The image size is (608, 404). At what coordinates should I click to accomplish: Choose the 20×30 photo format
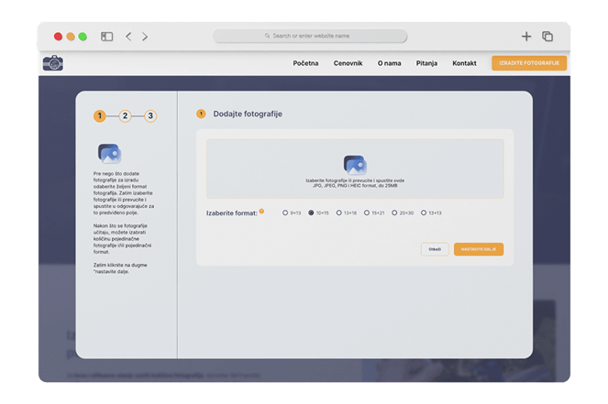393,213
